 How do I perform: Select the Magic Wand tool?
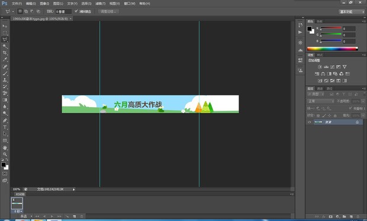pos(5,46)
